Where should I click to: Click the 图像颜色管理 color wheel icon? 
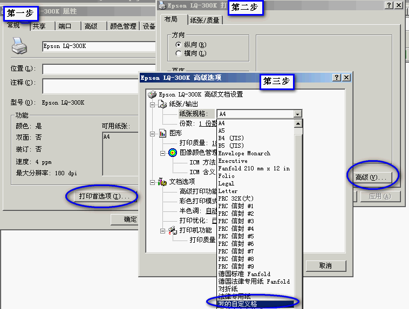point(173,153)
